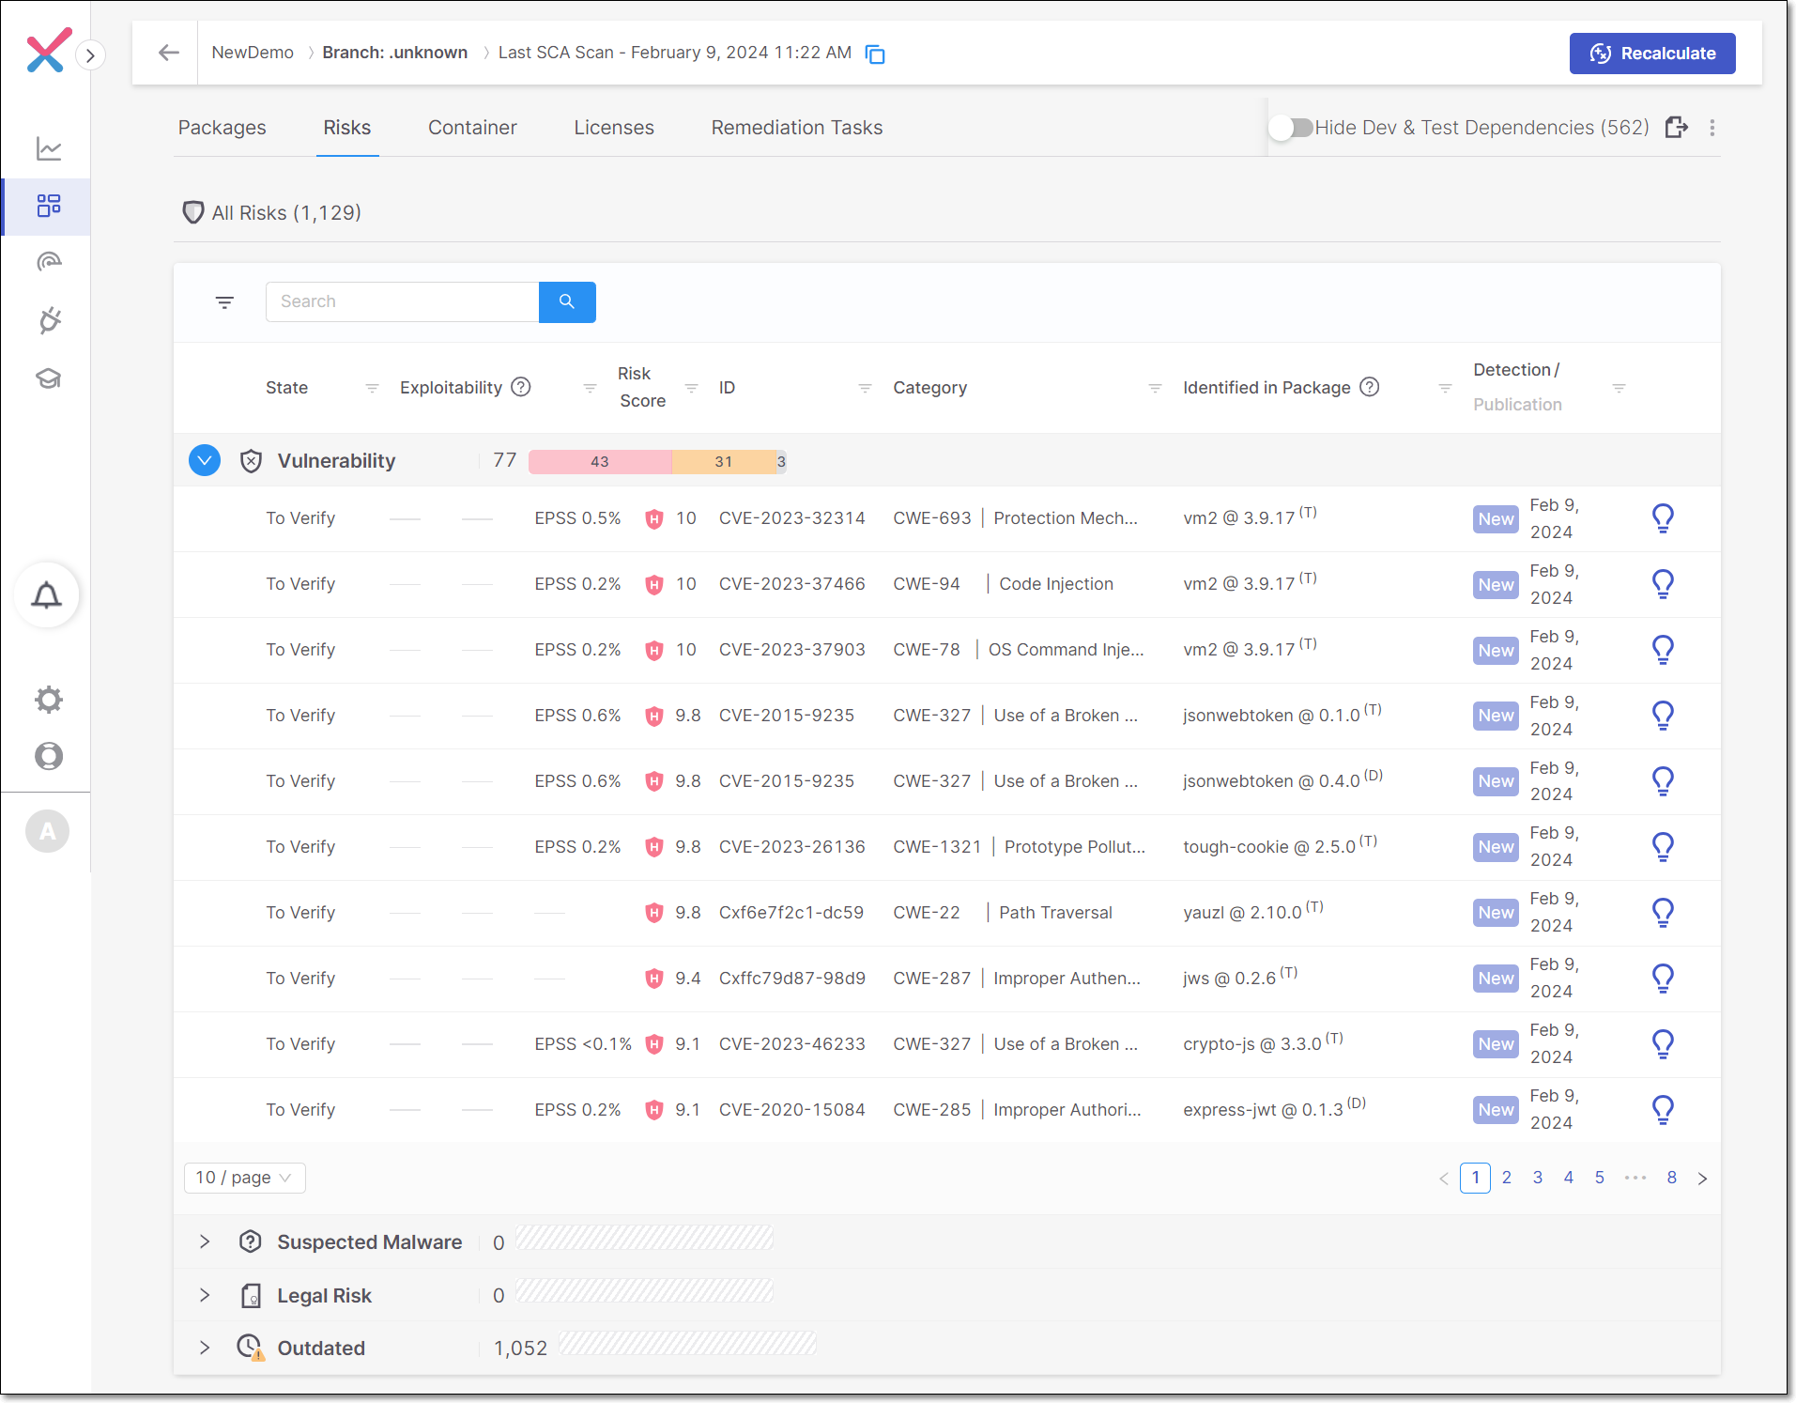Switch to the Container tab
The height and width of the screenshot is (1403, 1796).
click(472, 128)
